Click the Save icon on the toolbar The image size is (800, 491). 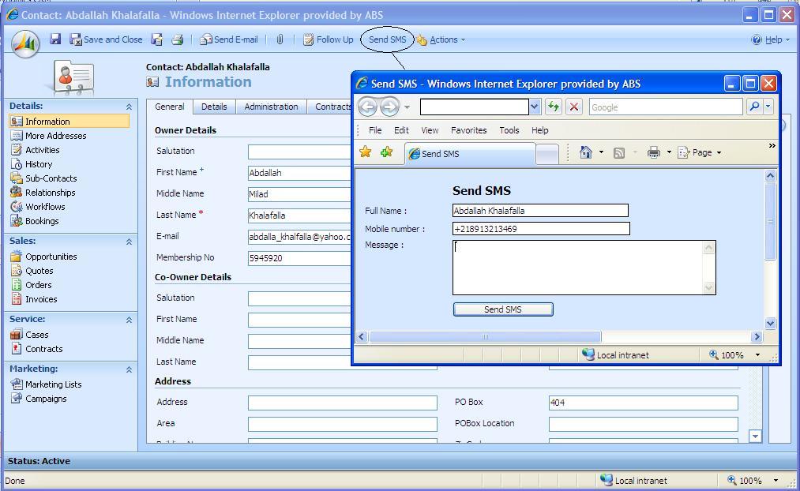[54, 39]
